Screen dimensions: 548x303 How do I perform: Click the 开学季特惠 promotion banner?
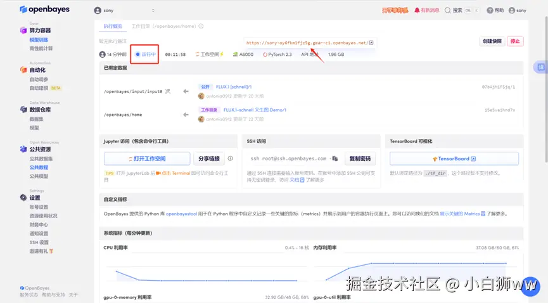(x=395, y=11)
